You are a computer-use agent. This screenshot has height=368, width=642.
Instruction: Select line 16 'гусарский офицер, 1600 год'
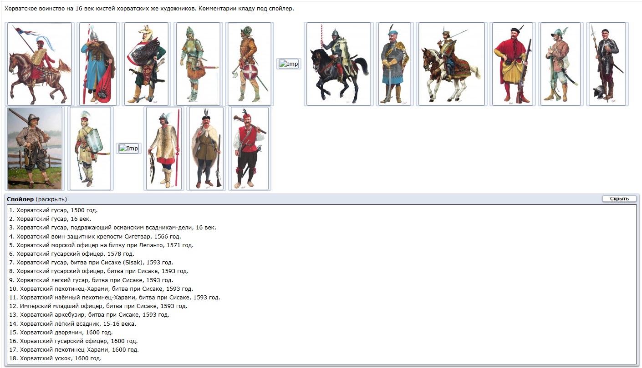(74, 341)
